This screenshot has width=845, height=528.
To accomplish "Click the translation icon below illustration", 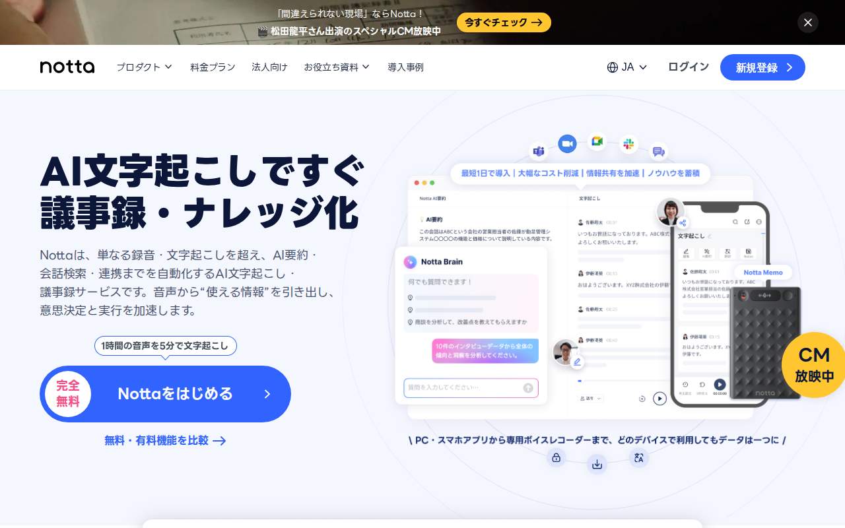I will click(x=638, y=457).
